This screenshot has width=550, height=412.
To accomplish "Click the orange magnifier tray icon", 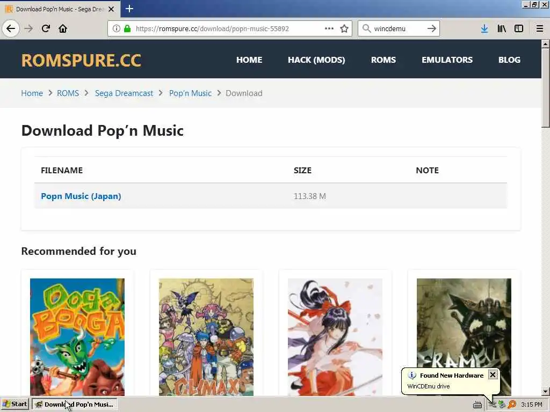I will tap(512, 404).
